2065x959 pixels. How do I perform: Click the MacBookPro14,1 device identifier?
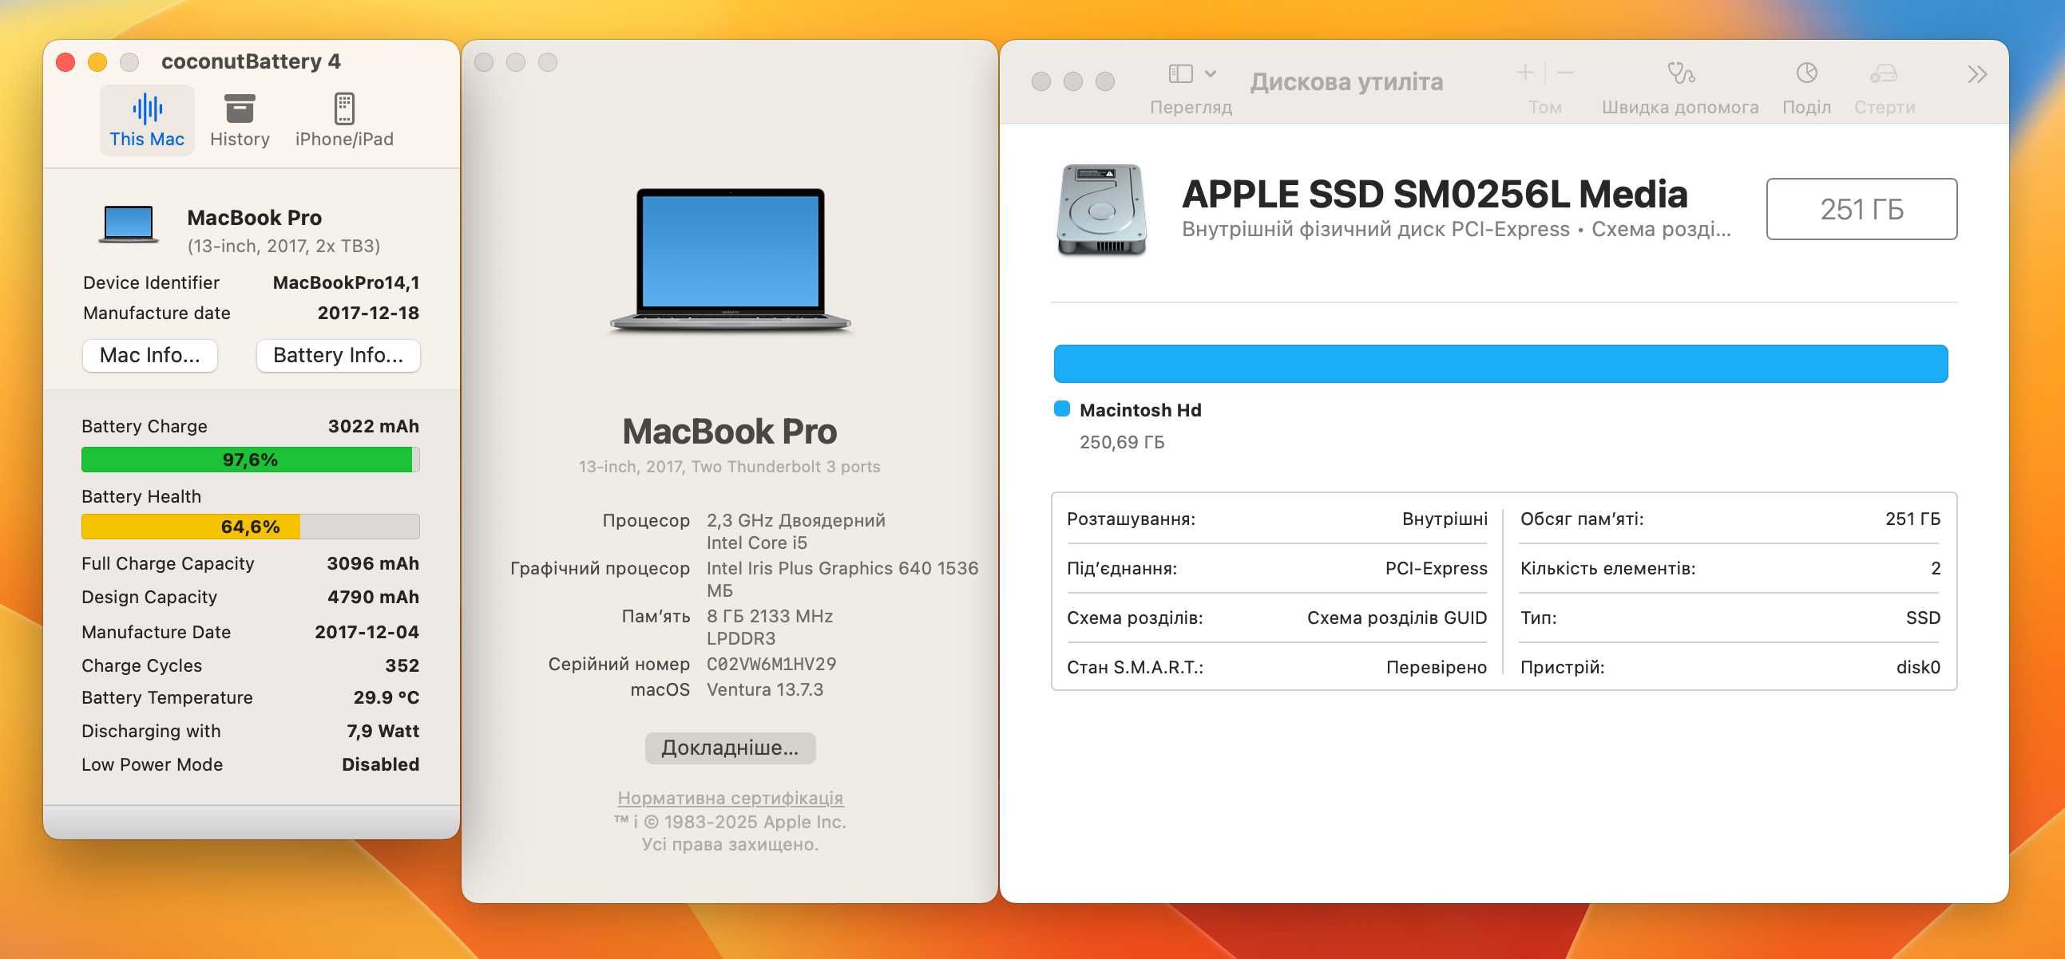click(x=346, y=282)
